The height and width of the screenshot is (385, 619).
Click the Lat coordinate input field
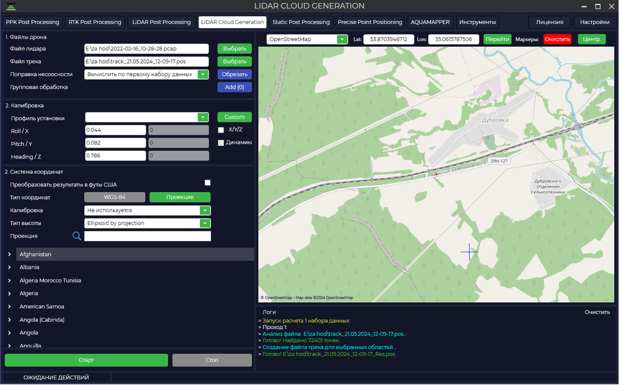(x=389, y=39)
